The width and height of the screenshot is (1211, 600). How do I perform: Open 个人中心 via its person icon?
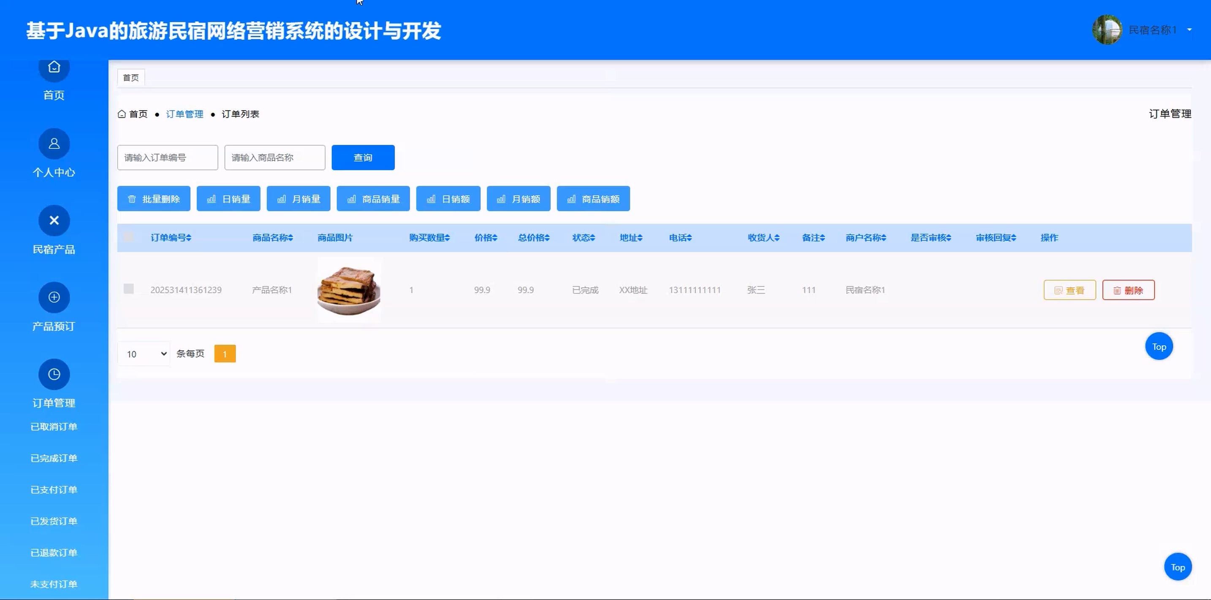pos(54,144)
